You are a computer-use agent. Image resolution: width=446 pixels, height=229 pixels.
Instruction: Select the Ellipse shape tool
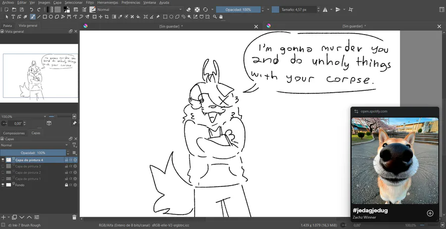tap(51, 17)
